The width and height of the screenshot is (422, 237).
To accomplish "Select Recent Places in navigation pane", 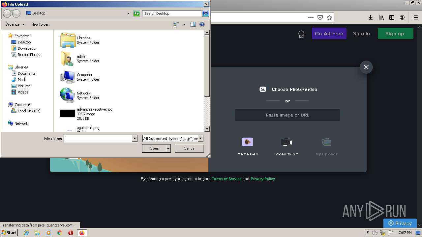I will [29, 55].
